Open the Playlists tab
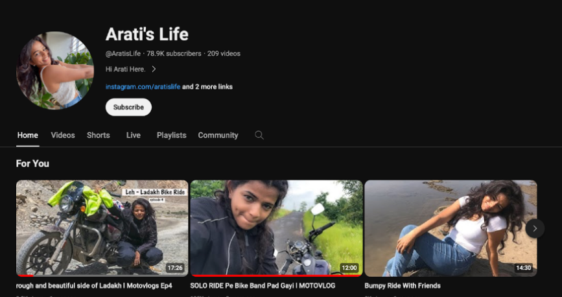The height and width of the screenshot is (297, 562). tap(171, 136)
